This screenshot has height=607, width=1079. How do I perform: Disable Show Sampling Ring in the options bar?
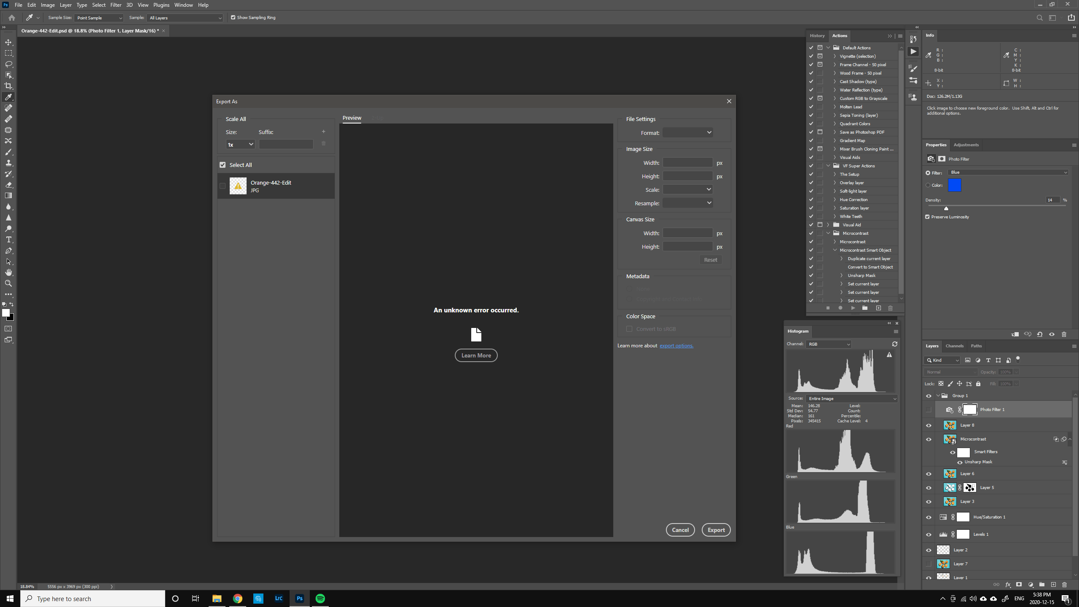(233, 18)
